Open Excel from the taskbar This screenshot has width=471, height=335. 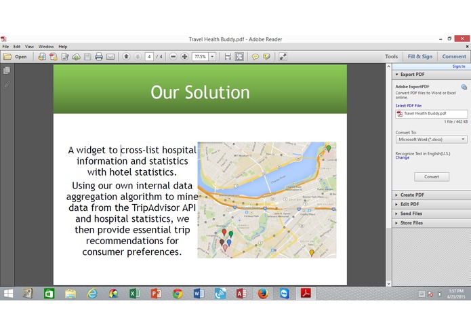coord(135,293)
